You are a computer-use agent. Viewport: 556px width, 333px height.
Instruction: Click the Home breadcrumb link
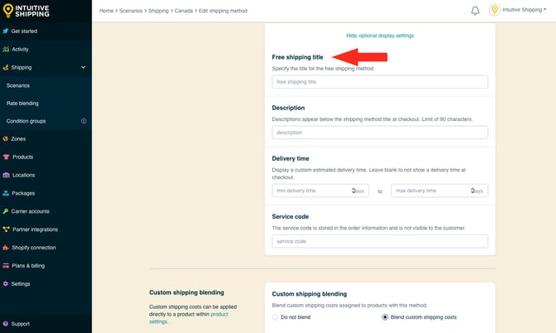coord(106,11)
